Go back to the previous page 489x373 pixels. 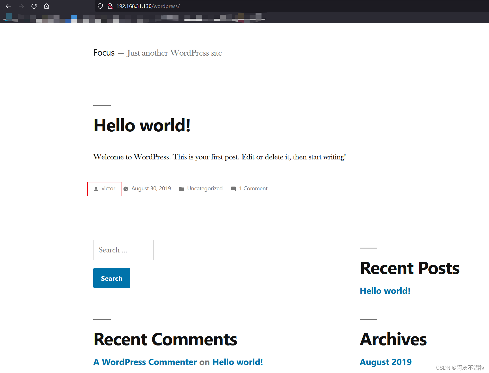(8, 6)
